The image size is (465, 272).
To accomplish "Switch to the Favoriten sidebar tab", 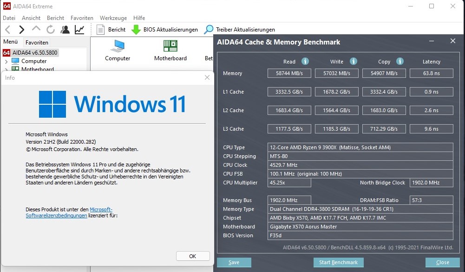I will pos(37,42).
